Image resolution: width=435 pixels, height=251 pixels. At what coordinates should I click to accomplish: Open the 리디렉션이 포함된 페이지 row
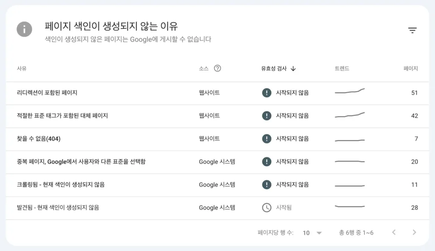point(47,93)
